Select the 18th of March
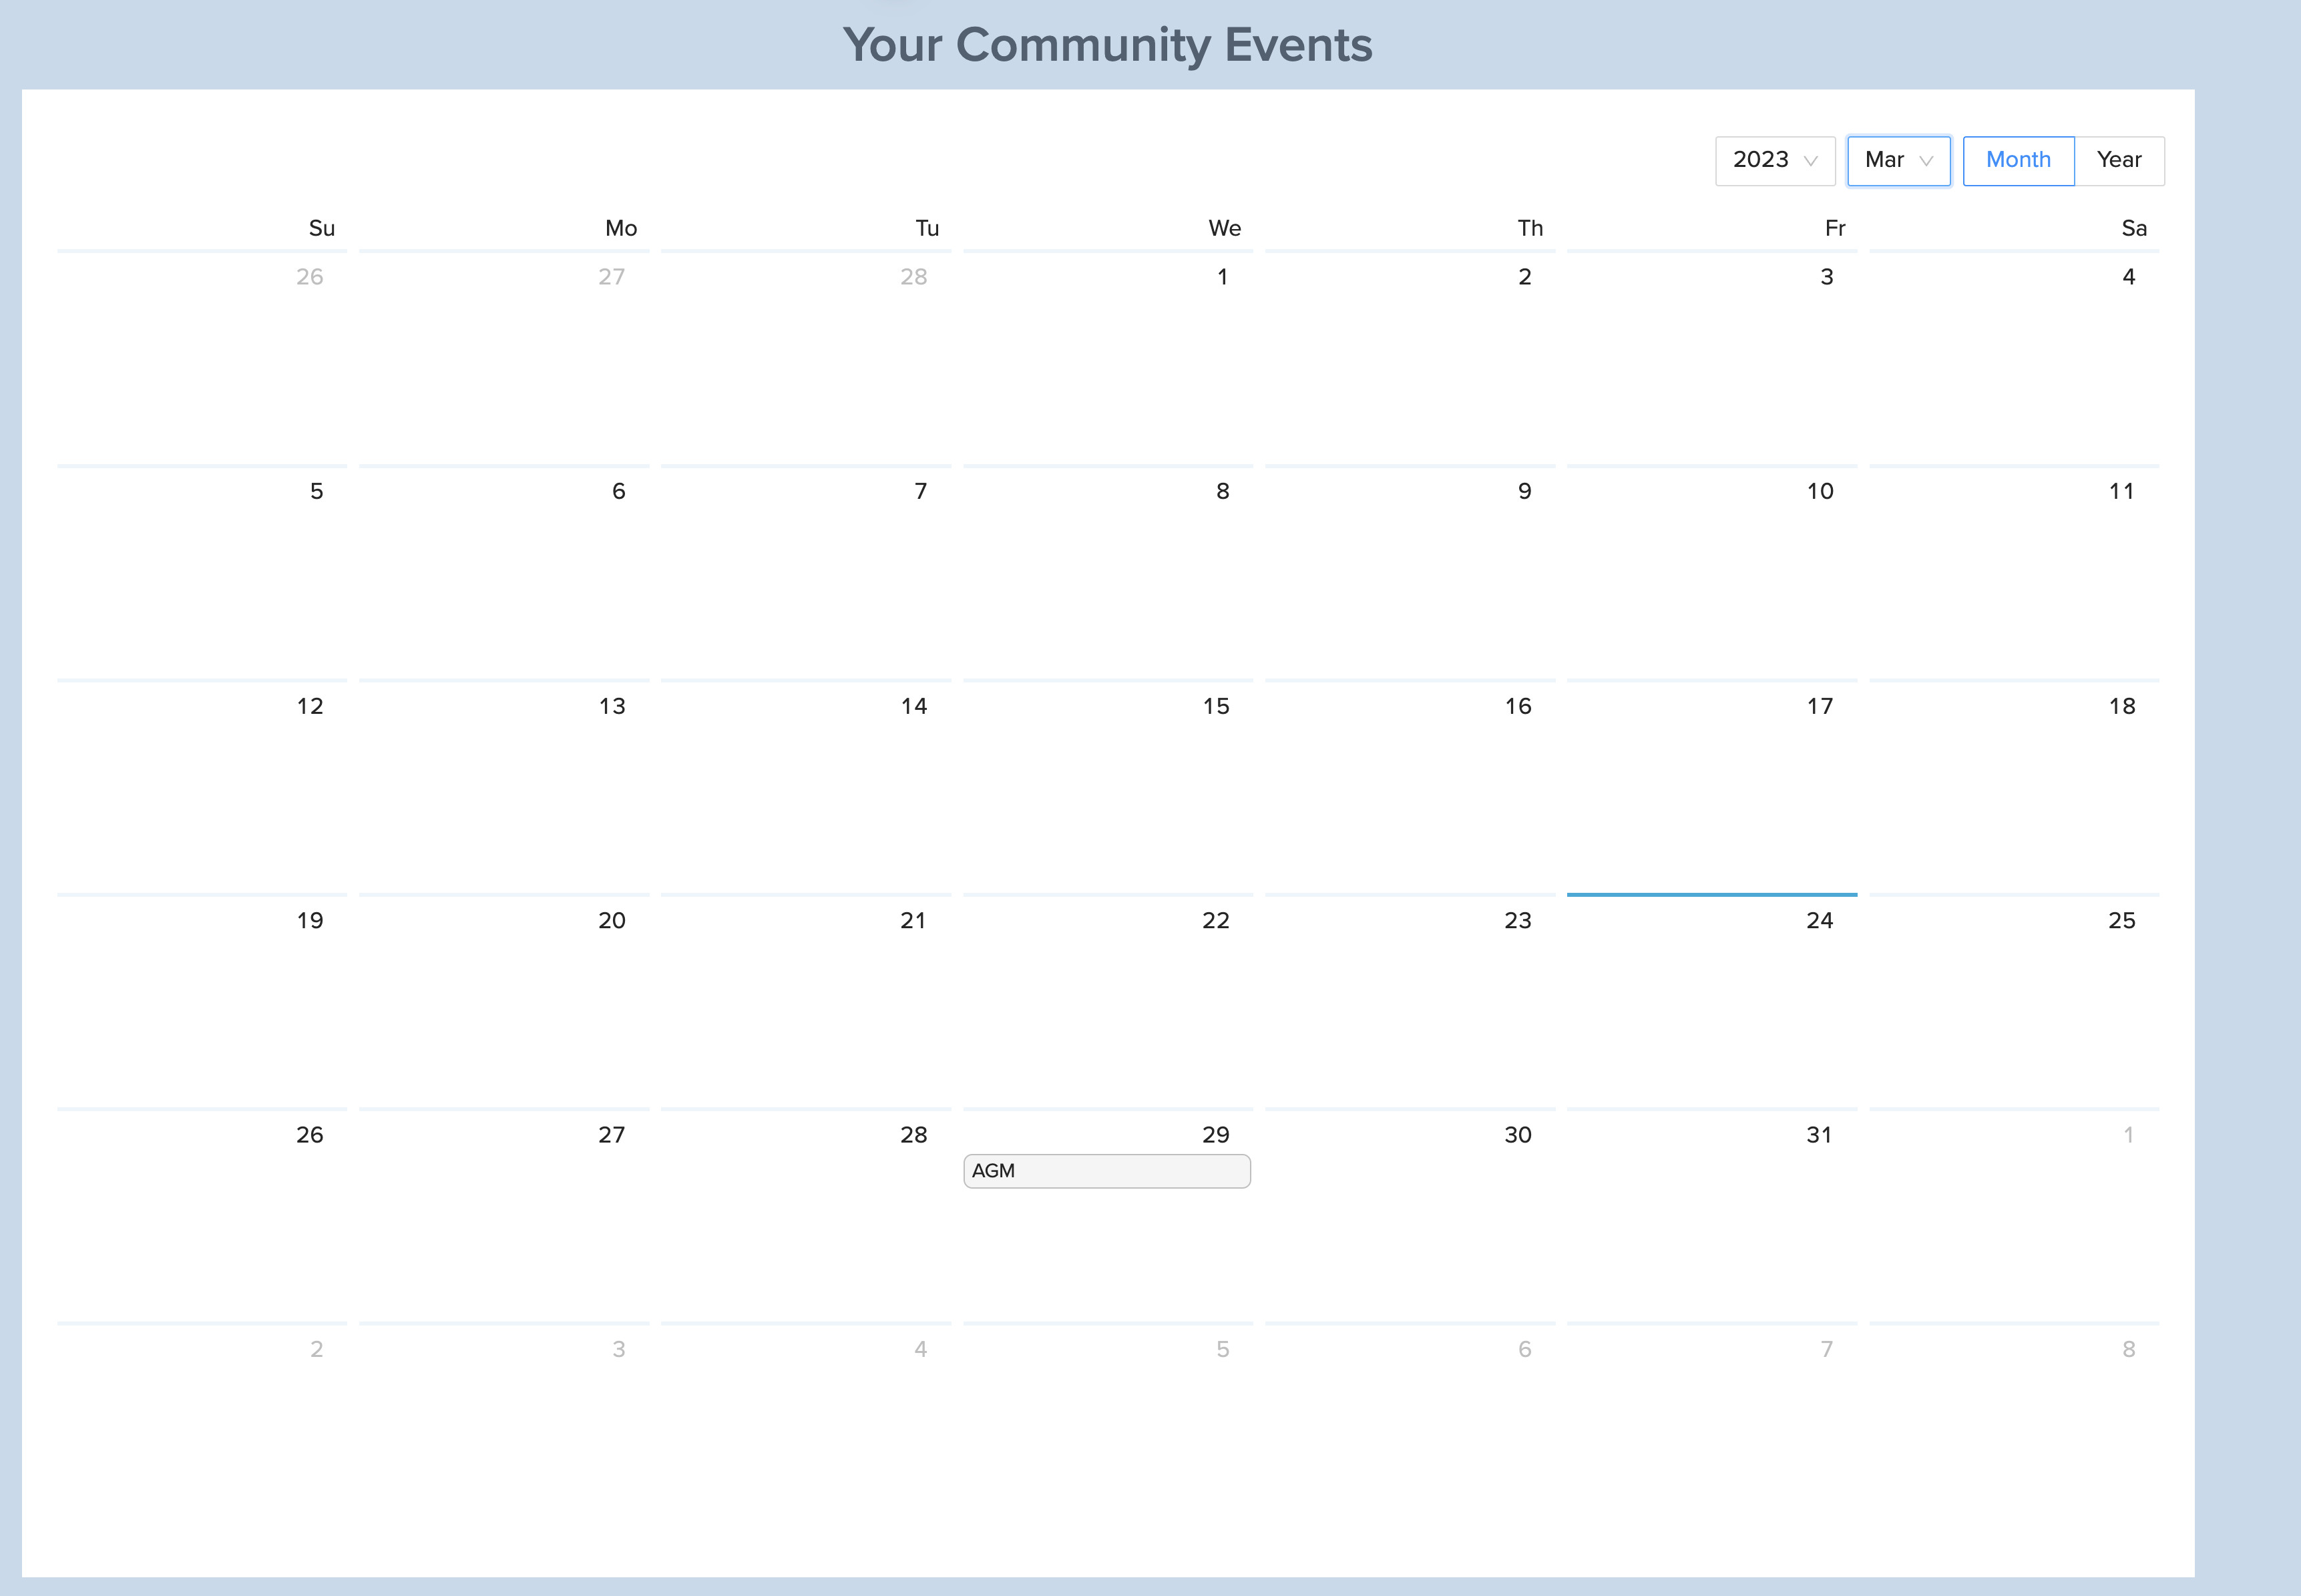Image resolution: width=2301 pixels, height=1596 pixels. pyautogui.click(x=2014, y=786)
